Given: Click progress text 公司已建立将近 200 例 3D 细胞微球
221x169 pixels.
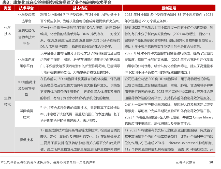Looking at the screenshot, I should point(169,88).
